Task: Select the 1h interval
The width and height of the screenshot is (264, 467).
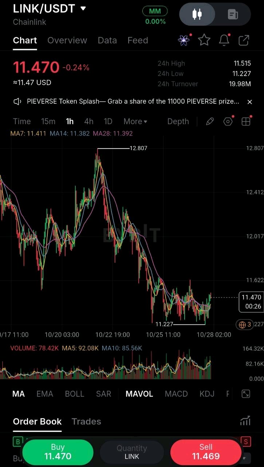Action: coord(70,121)
